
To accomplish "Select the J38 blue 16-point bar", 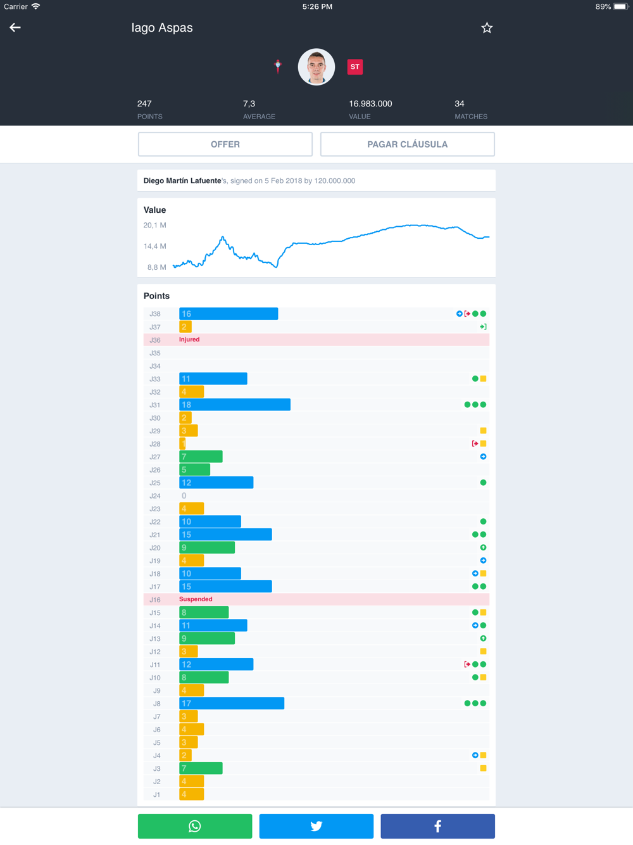I will tap(229, 314).
